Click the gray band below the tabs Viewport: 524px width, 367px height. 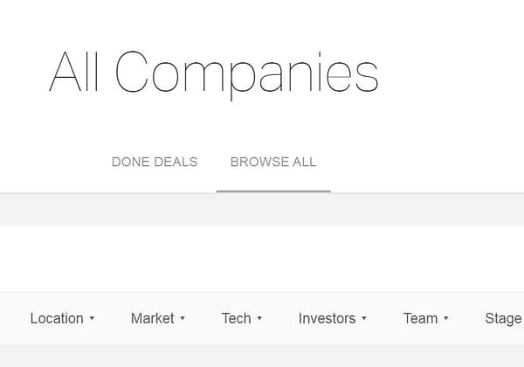[x=262, y=210]
